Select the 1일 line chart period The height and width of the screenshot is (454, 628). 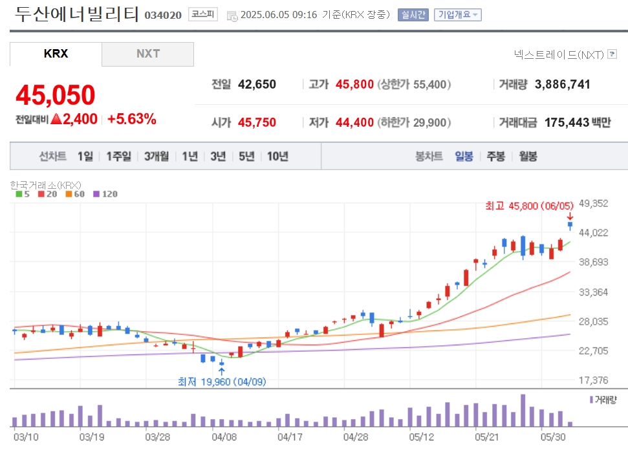(85, 156)
